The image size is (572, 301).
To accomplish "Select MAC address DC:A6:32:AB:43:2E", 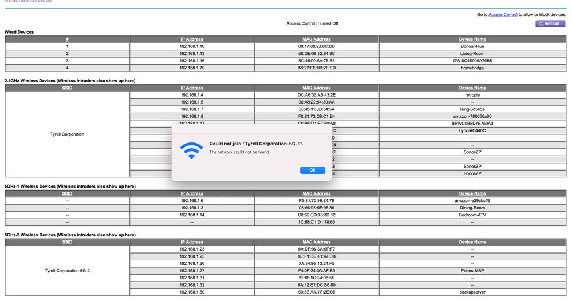I will pyautogui.click(x=316, y=95).
